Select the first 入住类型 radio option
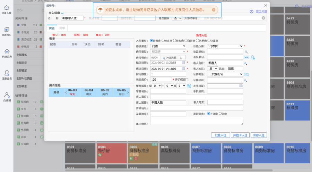 (x=151, y=41)
